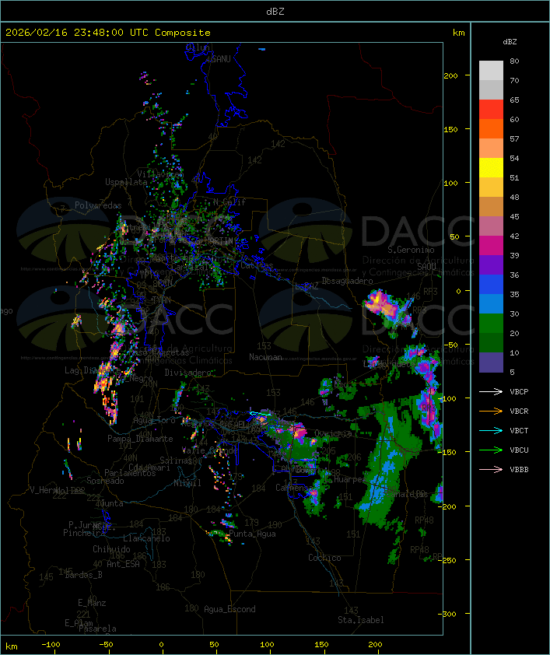Screen dimensions: 550x655
Task: Click the Nacunan place label
Action: [x=265, y=357]
